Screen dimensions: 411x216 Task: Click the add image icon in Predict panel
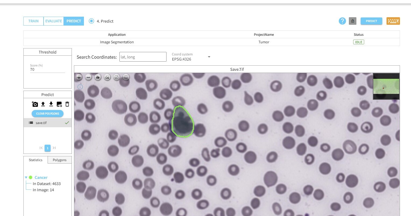point(59,104)
